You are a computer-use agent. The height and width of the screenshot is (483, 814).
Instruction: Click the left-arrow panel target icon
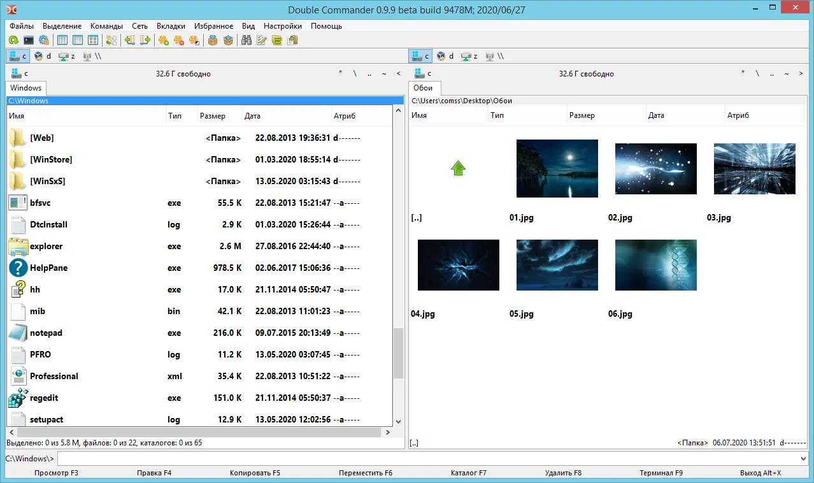(x=130, y=40)
